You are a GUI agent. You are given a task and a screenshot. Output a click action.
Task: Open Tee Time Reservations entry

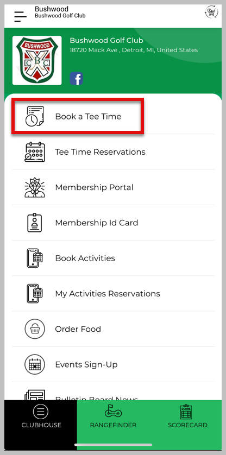coord(114,152)
